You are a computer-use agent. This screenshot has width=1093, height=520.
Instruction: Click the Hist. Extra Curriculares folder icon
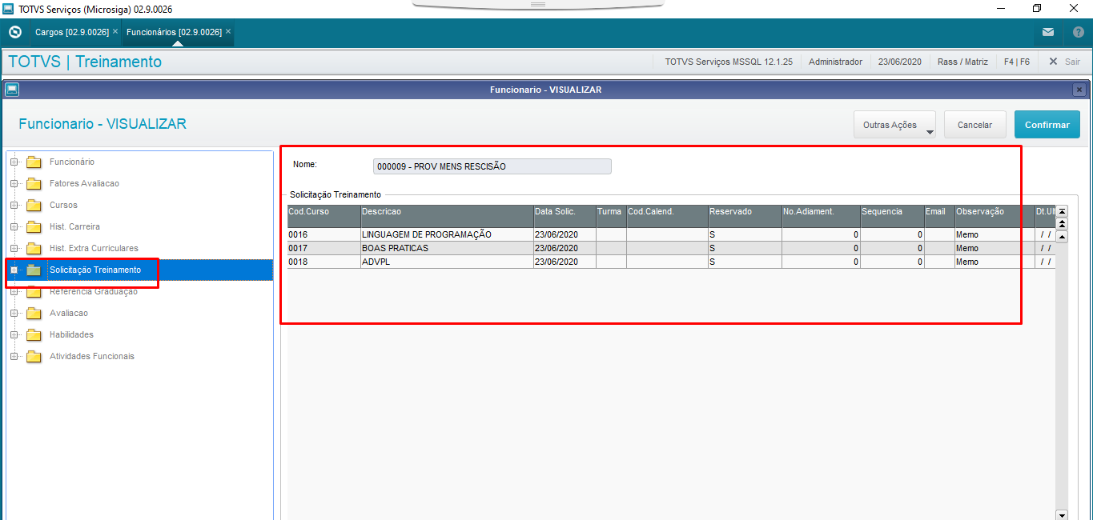[34, 249]
